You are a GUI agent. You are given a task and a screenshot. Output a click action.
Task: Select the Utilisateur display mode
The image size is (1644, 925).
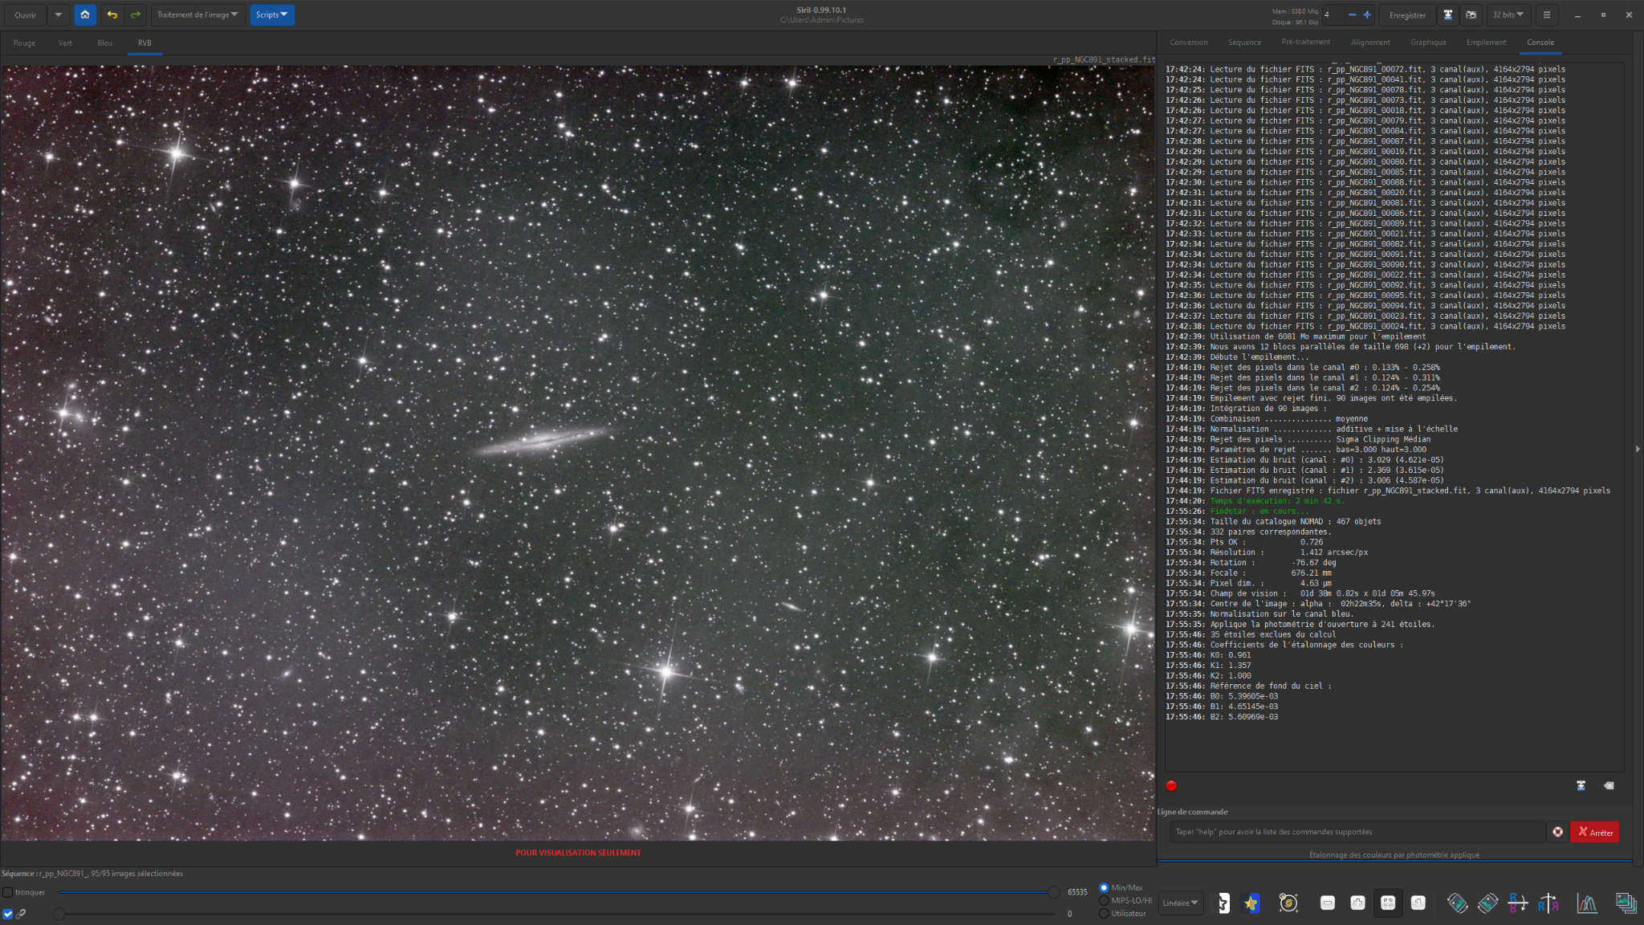click(1104, 913)
